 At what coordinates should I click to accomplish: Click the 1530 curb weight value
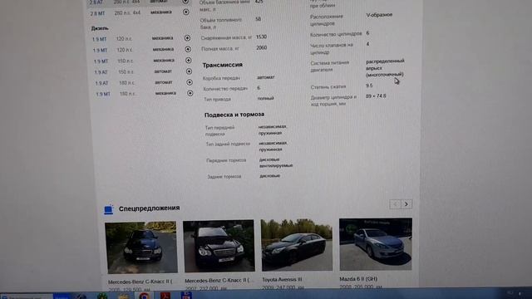pyautogui.click(x=261, y=37)
